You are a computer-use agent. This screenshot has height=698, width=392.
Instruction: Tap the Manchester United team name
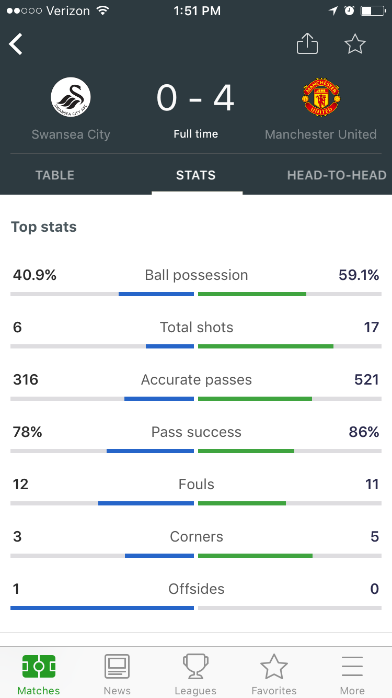pyautogui.click(x=321, y=134)
